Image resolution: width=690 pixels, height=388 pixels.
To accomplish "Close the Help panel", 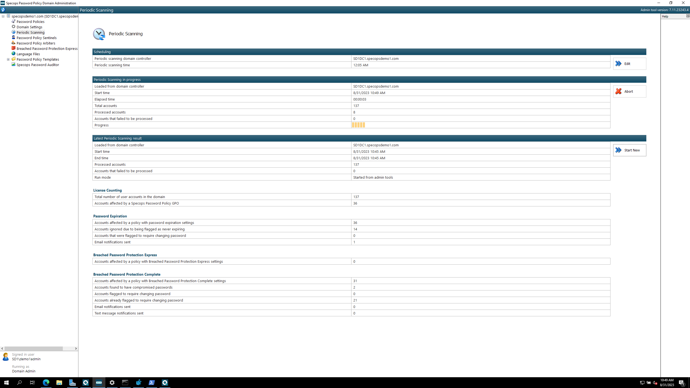I will click(688, 16).
